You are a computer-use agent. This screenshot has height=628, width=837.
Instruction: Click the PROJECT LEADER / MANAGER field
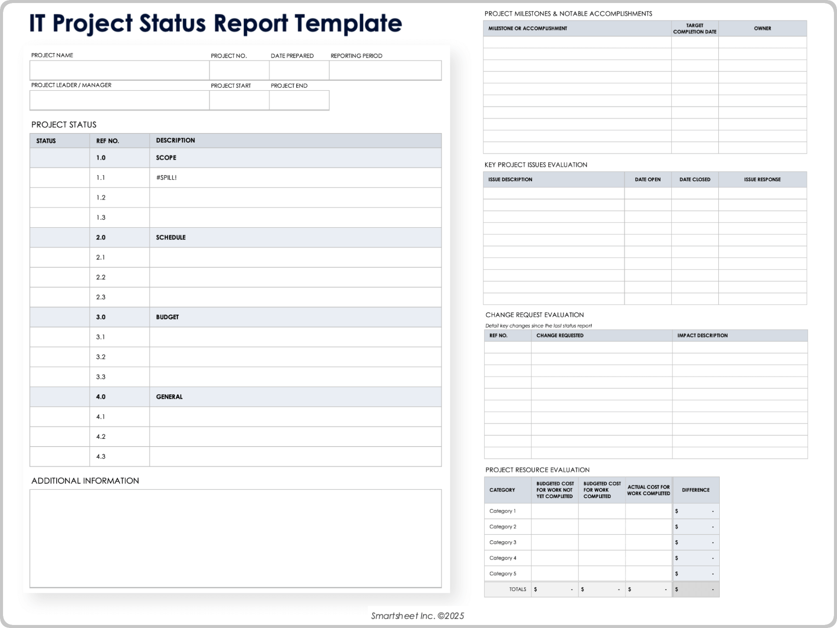click(119, 100)
